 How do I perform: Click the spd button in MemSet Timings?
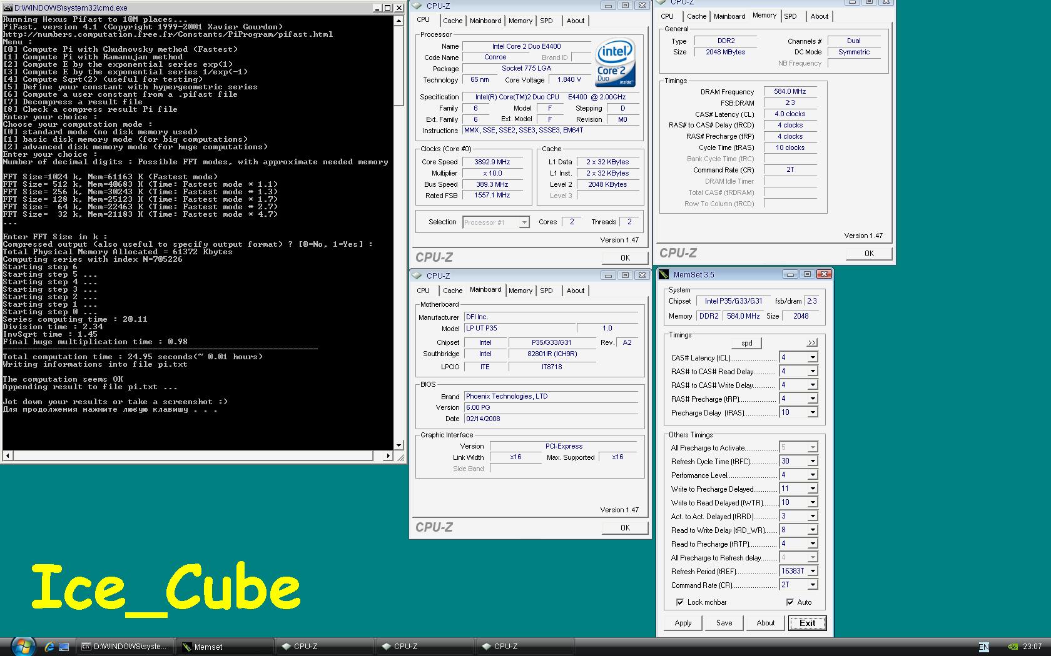(x=747, y=343)
